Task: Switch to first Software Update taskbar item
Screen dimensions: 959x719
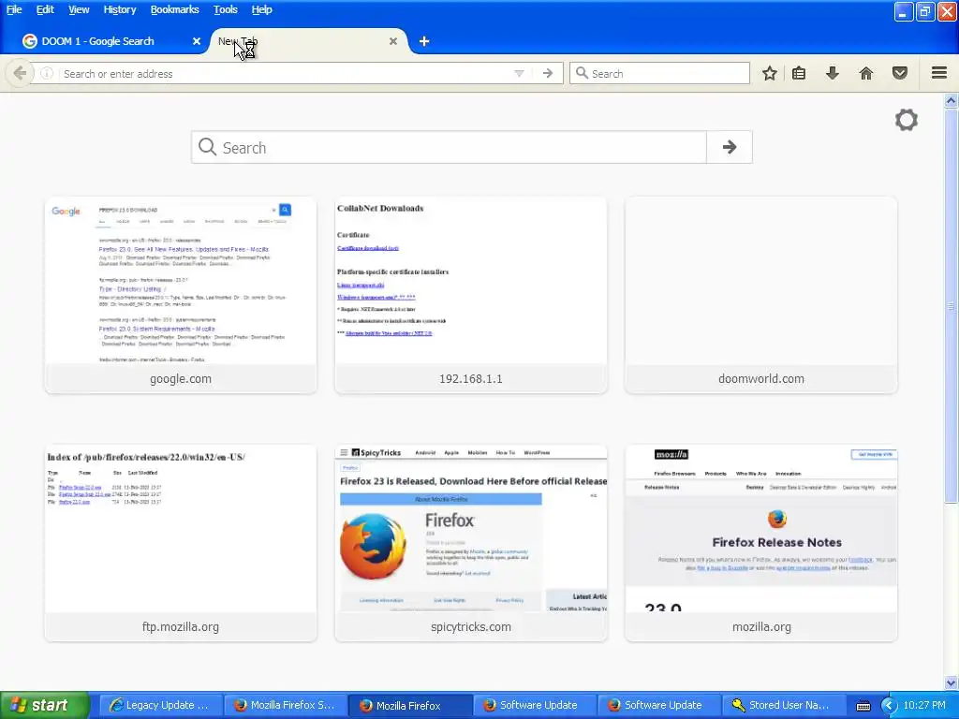Action: click(x=535, y=705)
